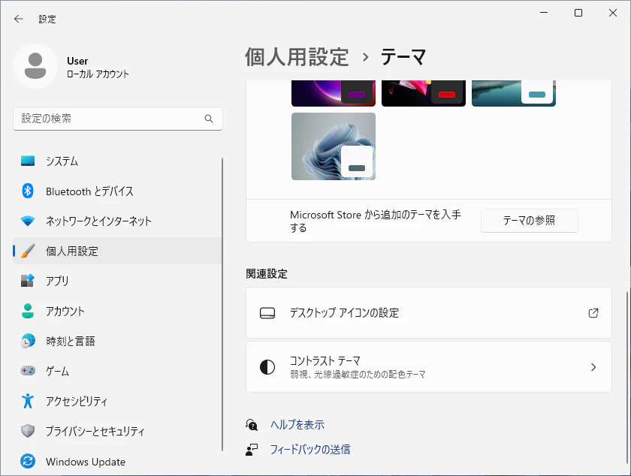
Task: Click the アクセシビリティ figure icon
Action: 28,401
